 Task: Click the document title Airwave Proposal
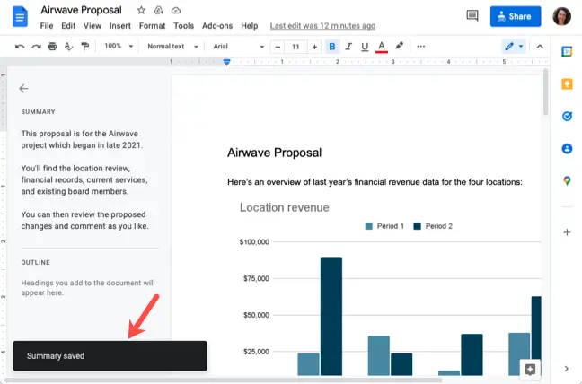[x=81, y=10]
